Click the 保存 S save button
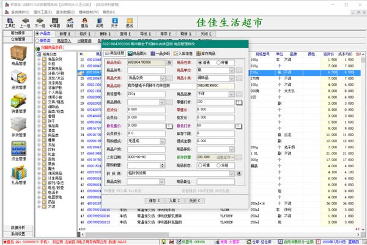Image resolution: width=367 pixels, height=245 pixels. point(155,201)
